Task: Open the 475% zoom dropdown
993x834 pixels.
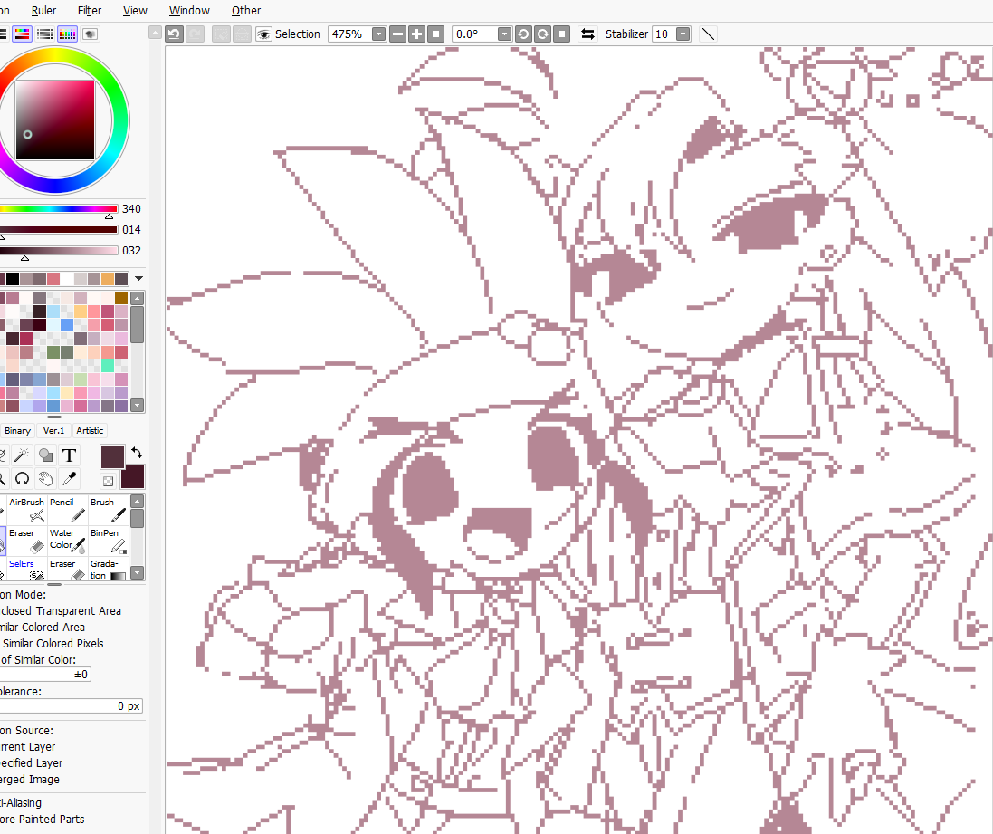Action: tap(378, 34)
